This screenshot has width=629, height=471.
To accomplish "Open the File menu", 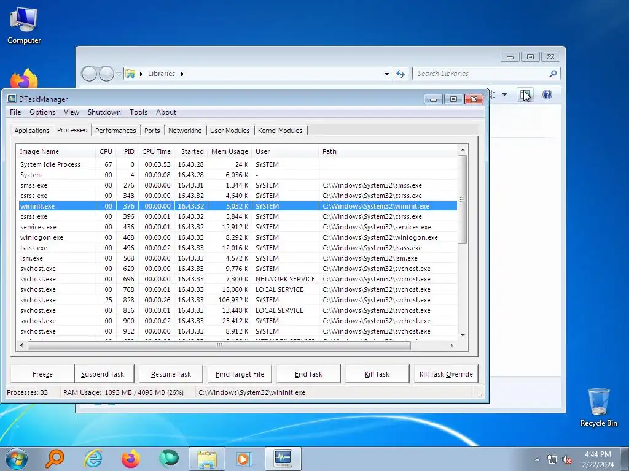I will [15, 112].
